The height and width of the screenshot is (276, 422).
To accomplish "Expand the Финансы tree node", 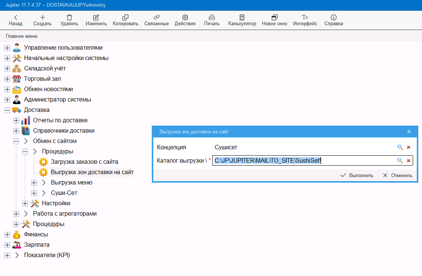I will (x=7, y=235).
